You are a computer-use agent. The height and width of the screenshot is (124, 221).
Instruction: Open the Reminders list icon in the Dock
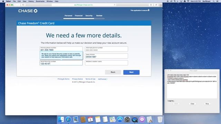tap(105, 120)
